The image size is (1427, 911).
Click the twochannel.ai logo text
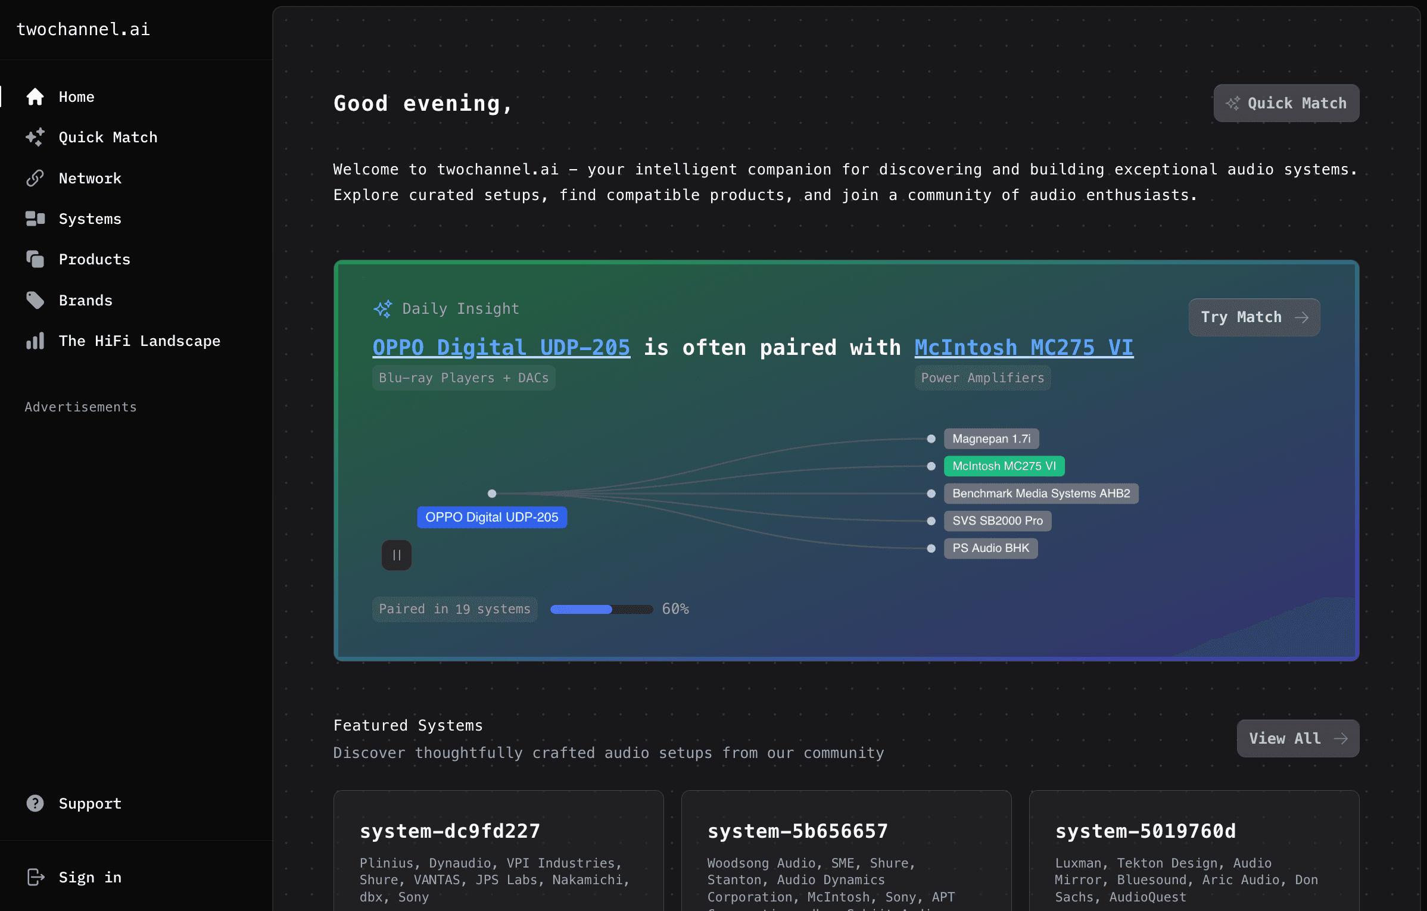click(x=83, y=29)
